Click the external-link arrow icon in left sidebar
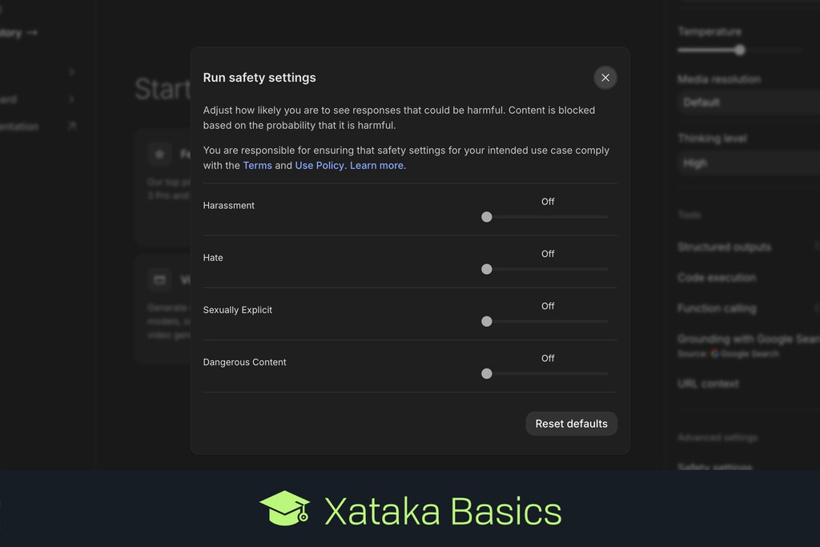 [x=72, y=126]
